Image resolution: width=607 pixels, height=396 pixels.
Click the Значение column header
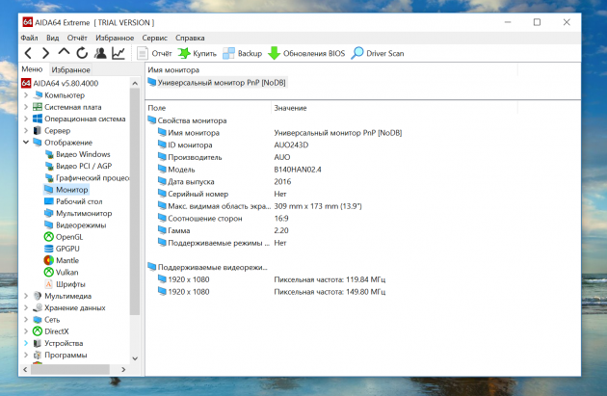290,108
